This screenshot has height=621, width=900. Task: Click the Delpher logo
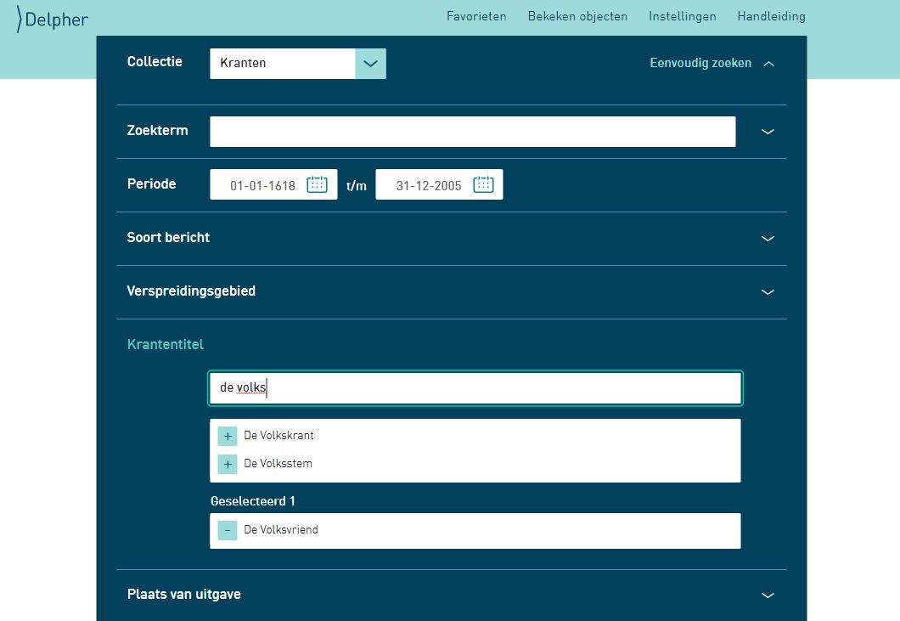[53, 19]
